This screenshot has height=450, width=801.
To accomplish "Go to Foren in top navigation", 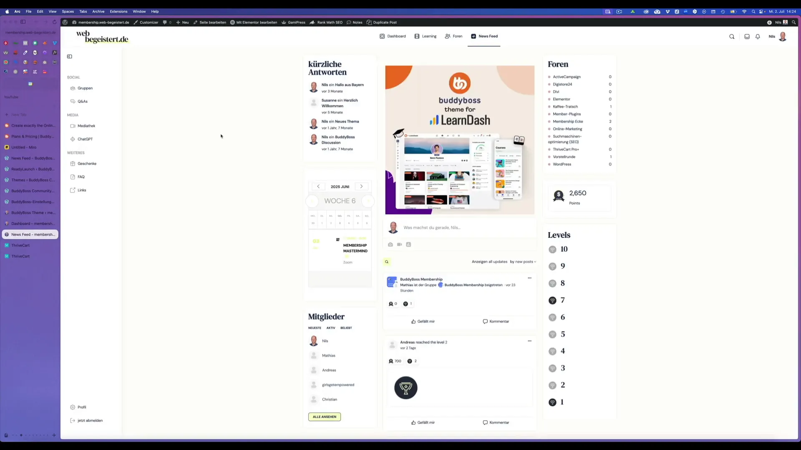I will 453,36.
